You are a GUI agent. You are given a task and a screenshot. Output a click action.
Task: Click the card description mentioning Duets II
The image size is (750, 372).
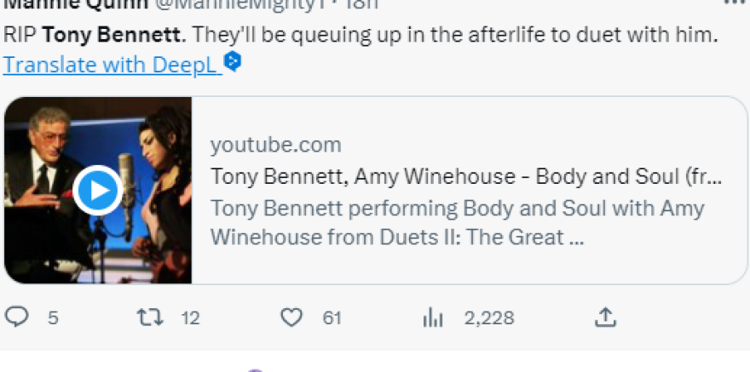tap(457, 222)
